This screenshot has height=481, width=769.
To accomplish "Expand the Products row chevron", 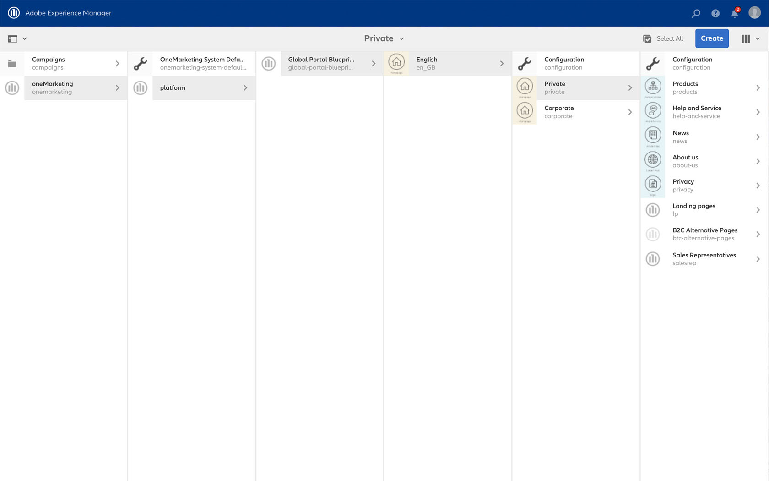I will [758, 88].
